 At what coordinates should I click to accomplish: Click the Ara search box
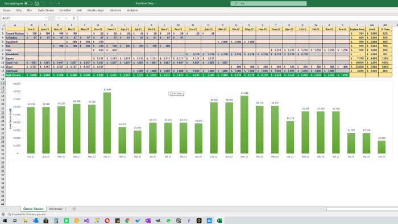coord(268,3)
